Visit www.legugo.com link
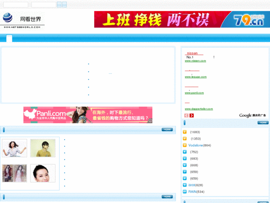Screen dimensions: 270x203 (x=196, y=77)
